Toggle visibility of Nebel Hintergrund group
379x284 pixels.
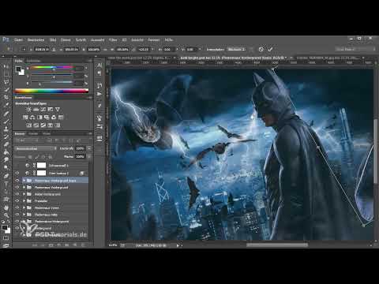pos(17,194)
